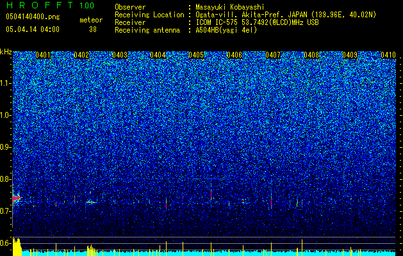Click observer name Masayuki Kobayashi
Image resolution: width=403 pixels, height=256 pixels.
[230, 7]
